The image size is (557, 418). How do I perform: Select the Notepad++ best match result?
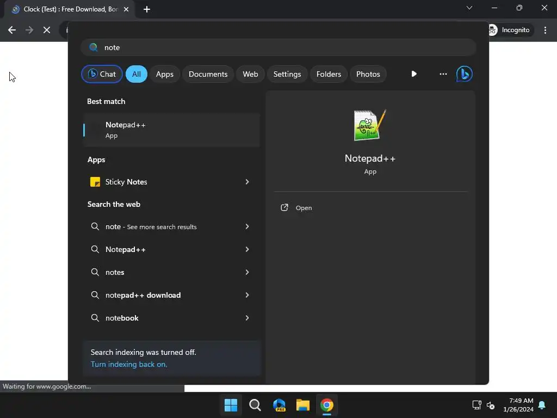pyautogui.click(x=171, y=130)
